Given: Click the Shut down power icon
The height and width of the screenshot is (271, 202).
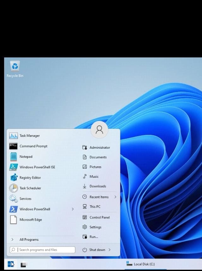Looking at the screenshot, I should coord(85,250).
